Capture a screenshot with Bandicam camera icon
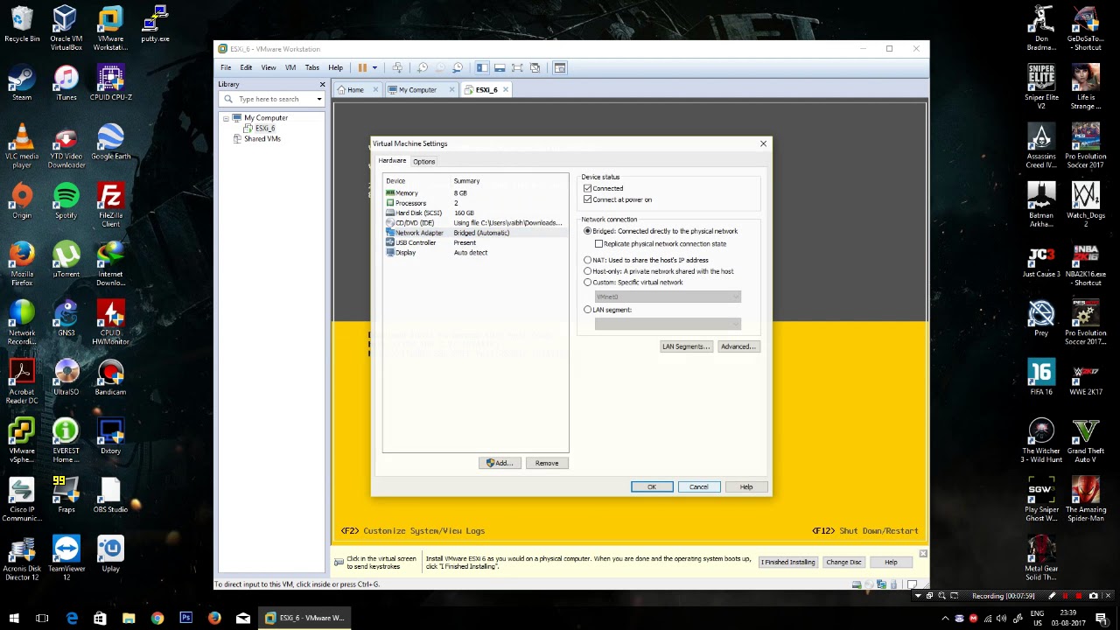1120x630 pixels. [1093, 596]
